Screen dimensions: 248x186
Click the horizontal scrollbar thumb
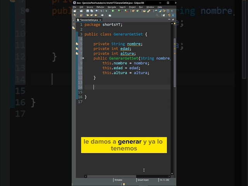pos(112,176)
